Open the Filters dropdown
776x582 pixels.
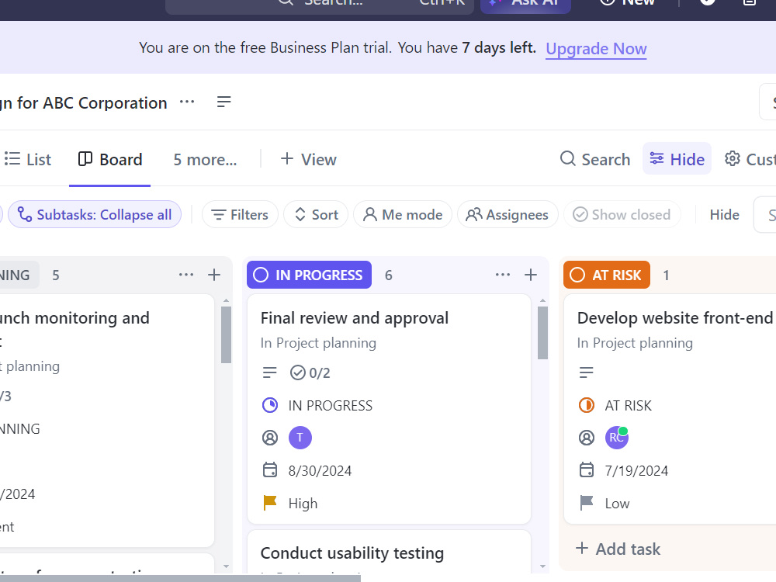pos(240,215)
